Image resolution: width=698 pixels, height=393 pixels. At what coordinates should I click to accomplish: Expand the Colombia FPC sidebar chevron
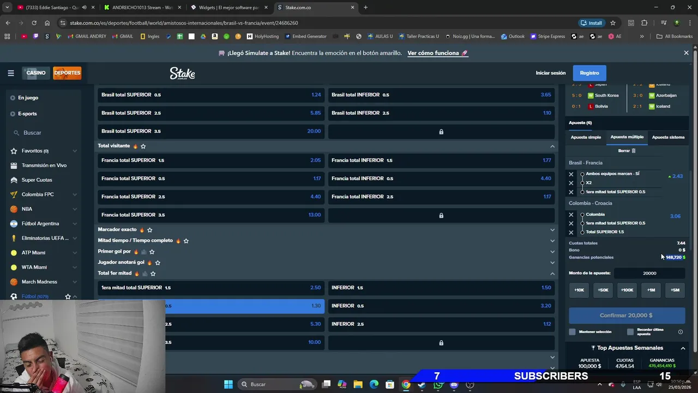coord(75,194)
